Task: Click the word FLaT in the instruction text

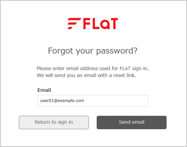Action: click(x=125, y=68)
